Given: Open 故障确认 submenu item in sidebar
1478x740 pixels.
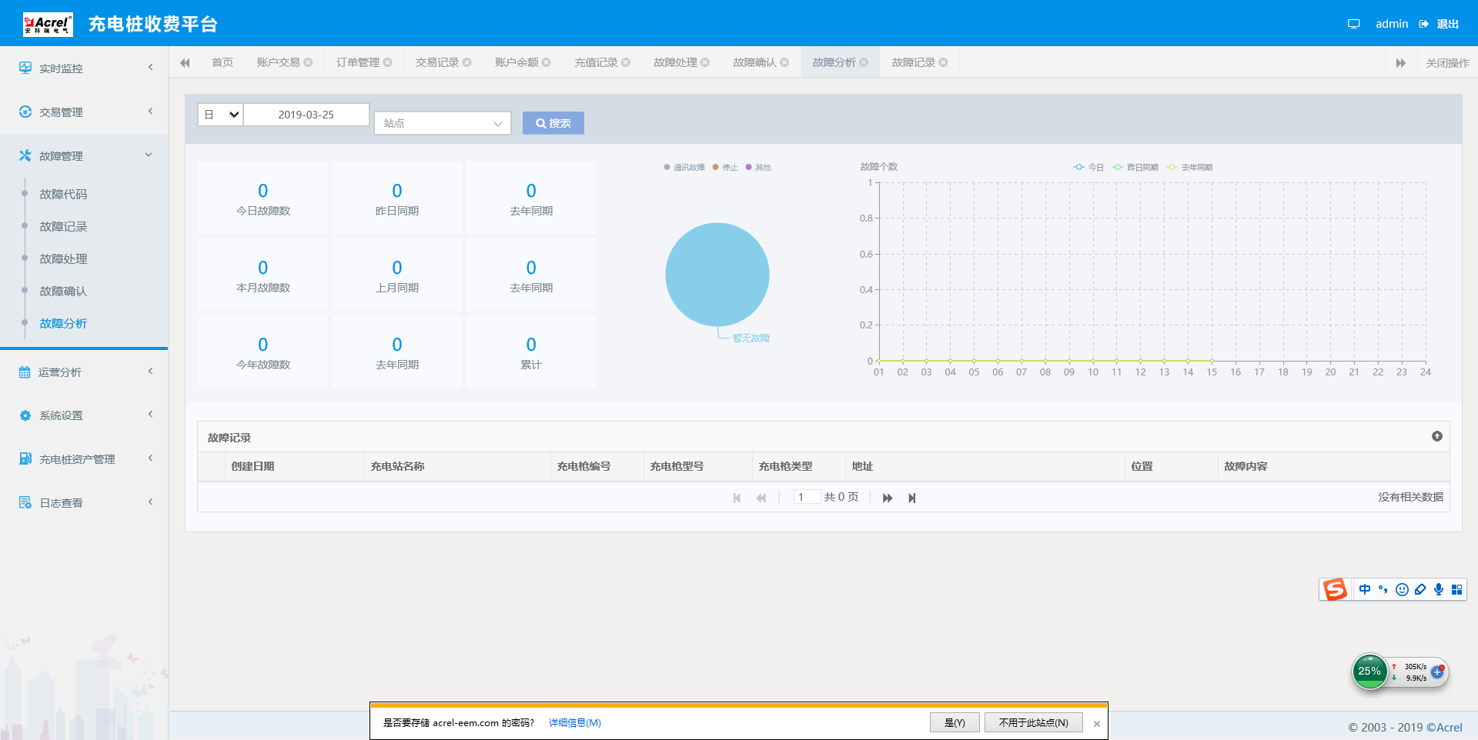Looking at the screenshot, I should (63, 291).
